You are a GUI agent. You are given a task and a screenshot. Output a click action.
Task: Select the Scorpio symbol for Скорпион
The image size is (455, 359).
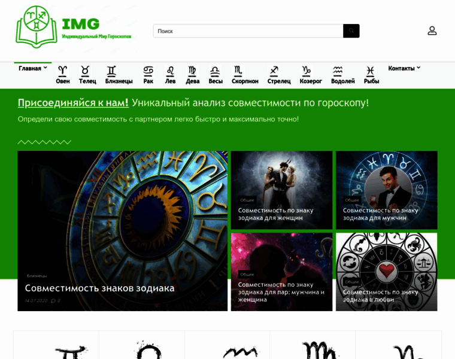click(238, 70)
